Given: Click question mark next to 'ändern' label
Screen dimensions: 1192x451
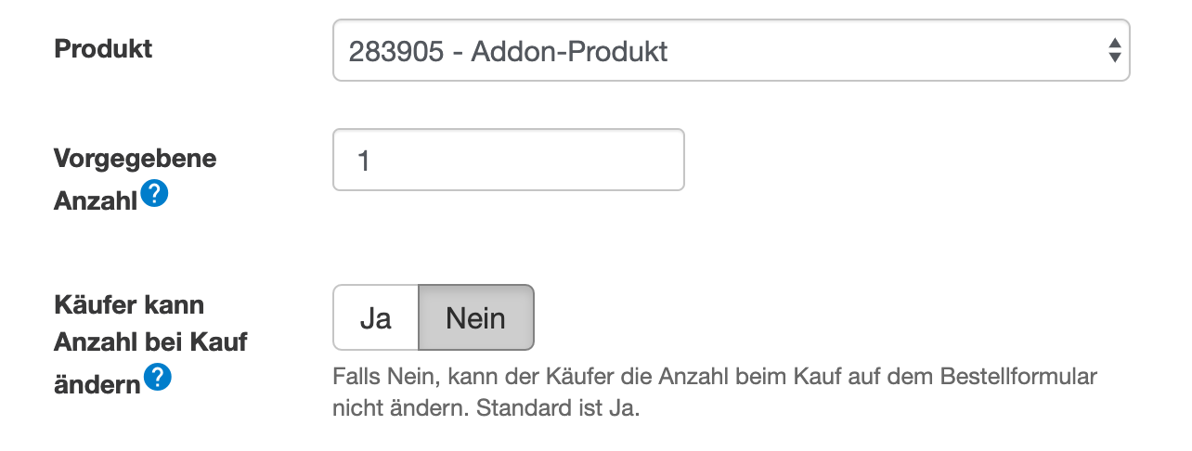Looking at the screenshot, I should [158, 378].
